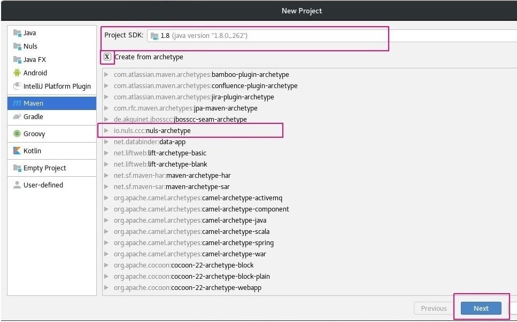The height and width of the screenshot is (322, 517).
Task: Select the IntelliJ Platform Plugin icon
Action: tap(17, 87)
